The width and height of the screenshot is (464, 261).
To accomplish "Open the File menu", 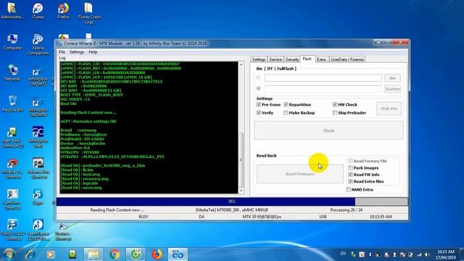I will coord(62,51).
